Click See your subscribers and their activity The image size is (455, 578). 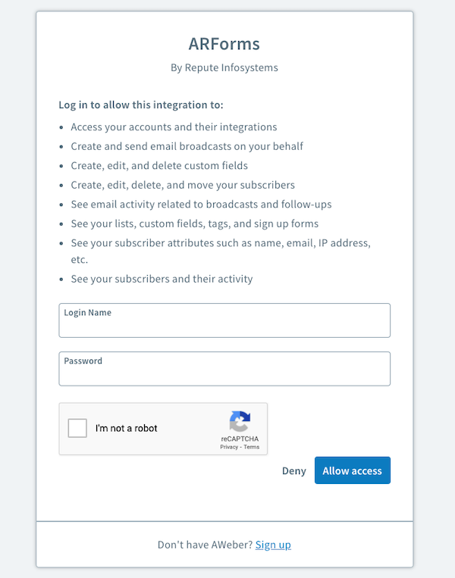(162, 279)
